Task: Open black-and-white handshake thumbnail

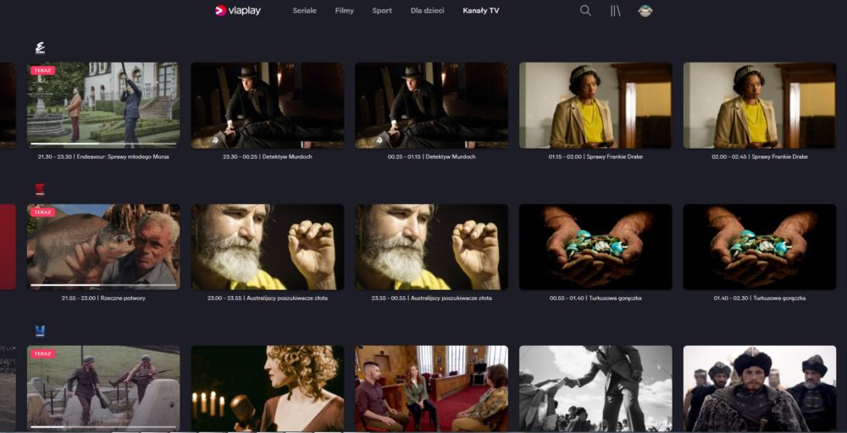Action: coord(595,387)
